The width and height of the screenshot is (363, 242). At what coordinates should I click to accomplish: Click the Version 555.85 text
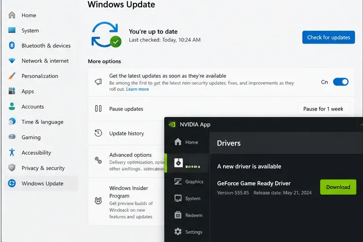tap(233, 193)
